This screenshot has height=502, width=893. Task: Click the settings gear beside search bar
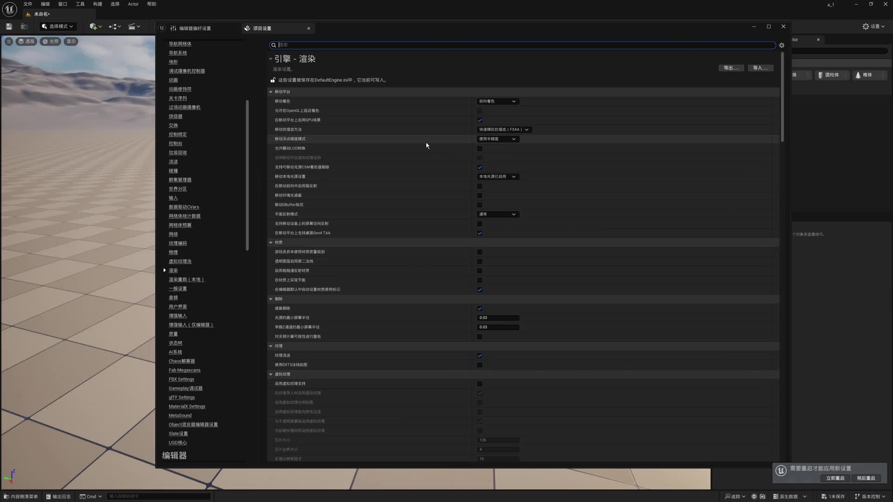click(782, 45)
